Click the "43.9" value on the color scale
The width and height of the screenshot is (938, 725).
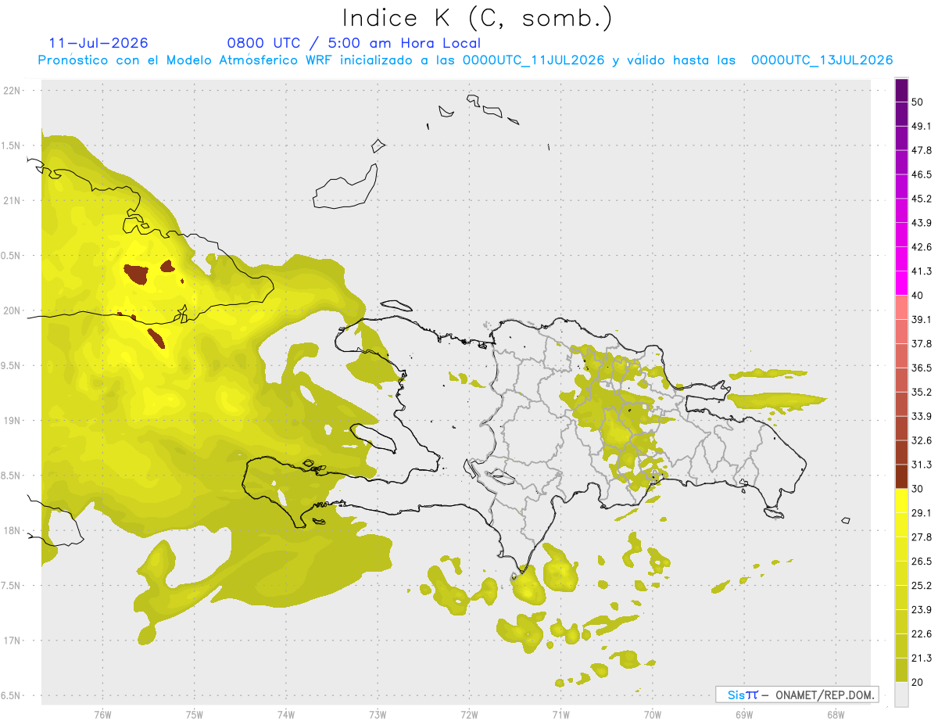[x=922, y=223]
